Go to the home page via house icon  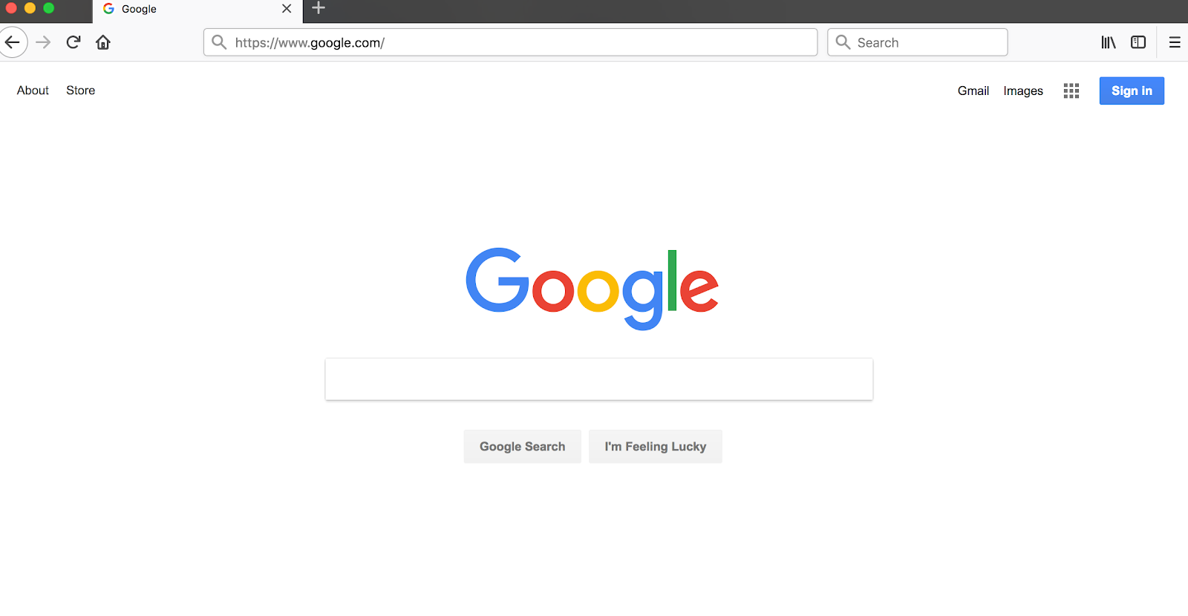(x=103, y=42)
